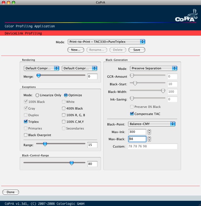Viewport: 201px width, 206px height.
Task: Click the Ink-Saving value field
Action: click(172, 99)
